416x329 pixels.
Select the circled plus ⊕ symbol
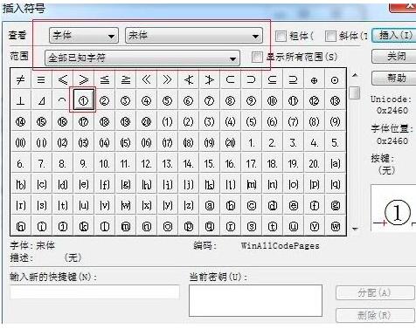click(314, 79)
